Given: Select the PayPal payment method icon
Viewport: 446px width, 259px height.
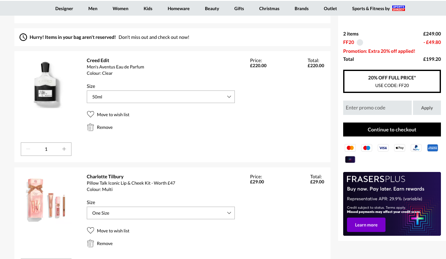Looking at the screenshot, I should pos(416,147).
